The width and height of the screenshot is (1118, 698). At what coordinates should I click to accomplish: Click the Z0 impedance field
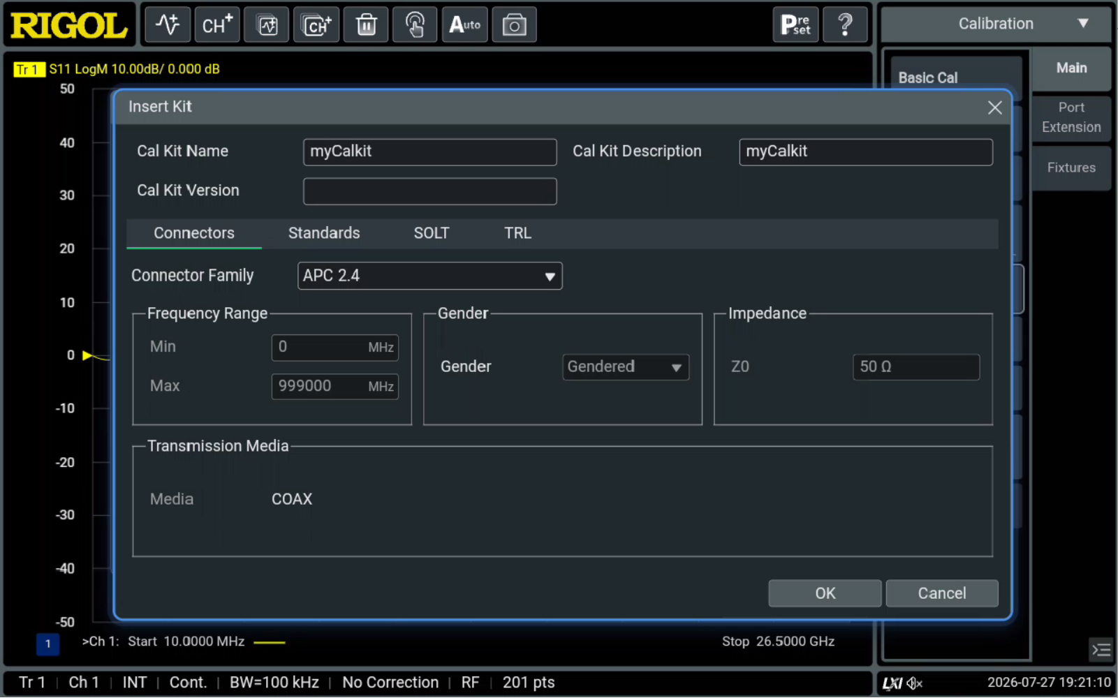916,367
